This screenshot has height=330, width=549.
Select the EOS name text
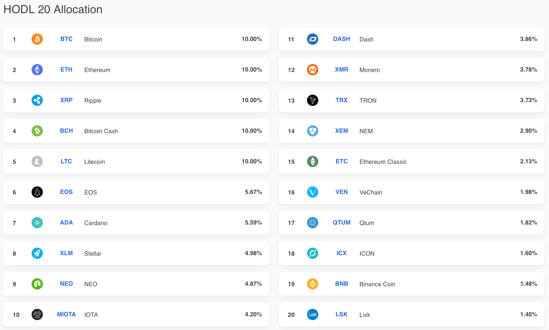click(90, 192)
